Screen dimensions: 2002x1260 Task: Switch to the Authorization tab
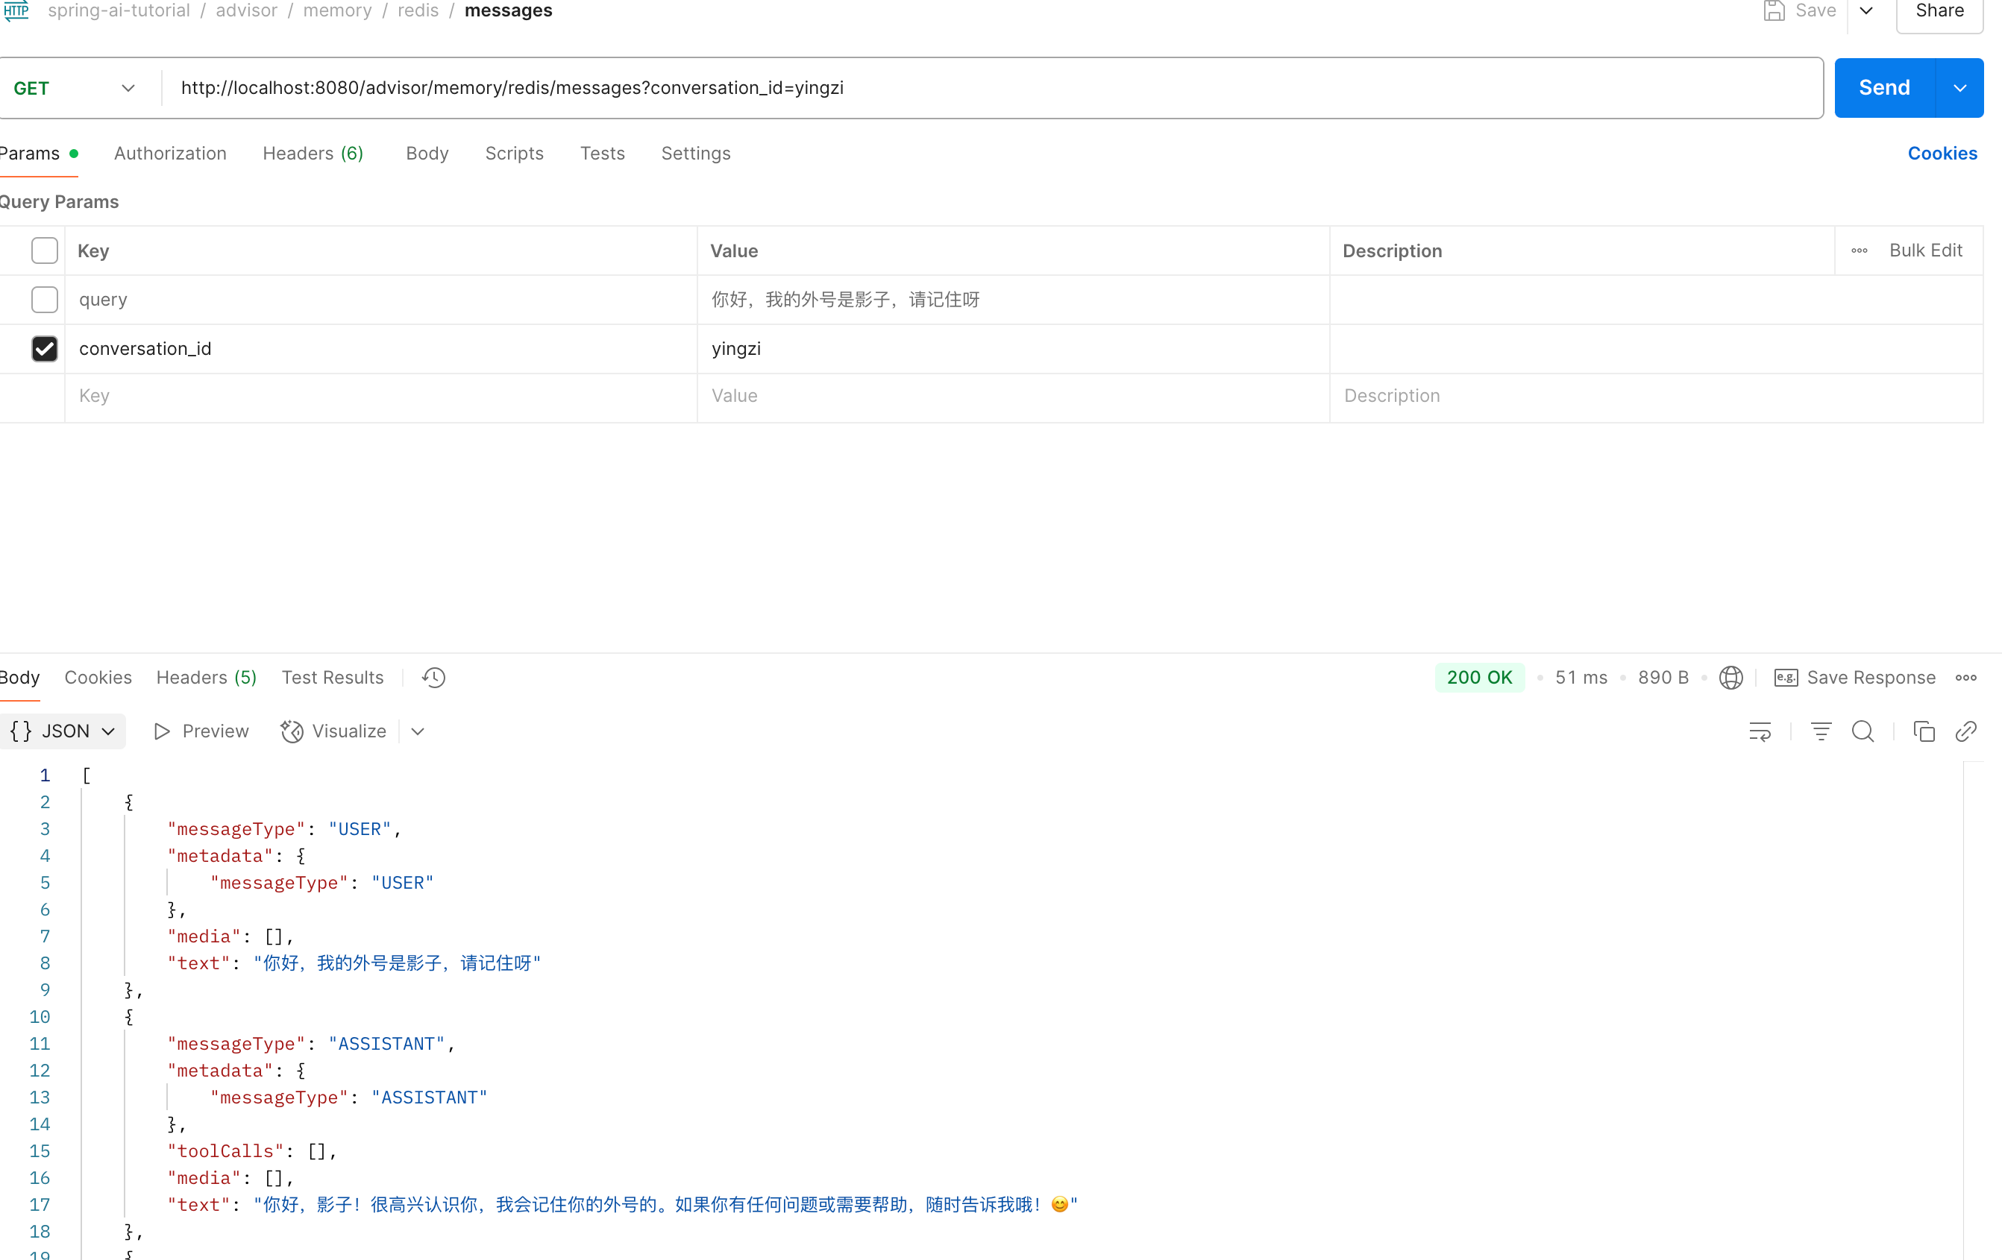coord(170,153)
